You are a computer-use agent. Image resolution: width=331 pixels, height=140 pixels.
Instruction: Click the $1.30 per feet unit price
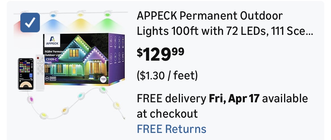pyautogui.click(x=167, y=76)
